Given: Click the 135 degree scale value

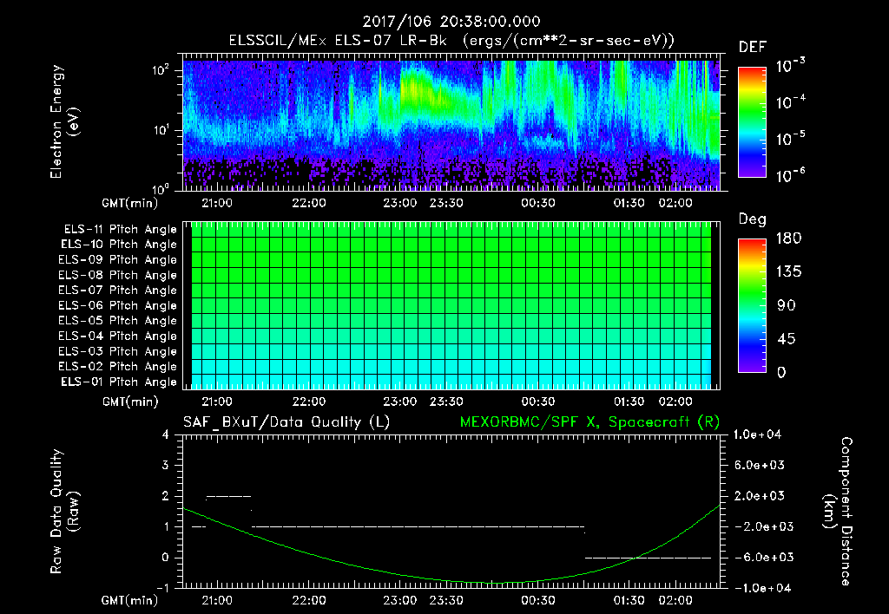Looking at the screenshot, I should 789,272.
